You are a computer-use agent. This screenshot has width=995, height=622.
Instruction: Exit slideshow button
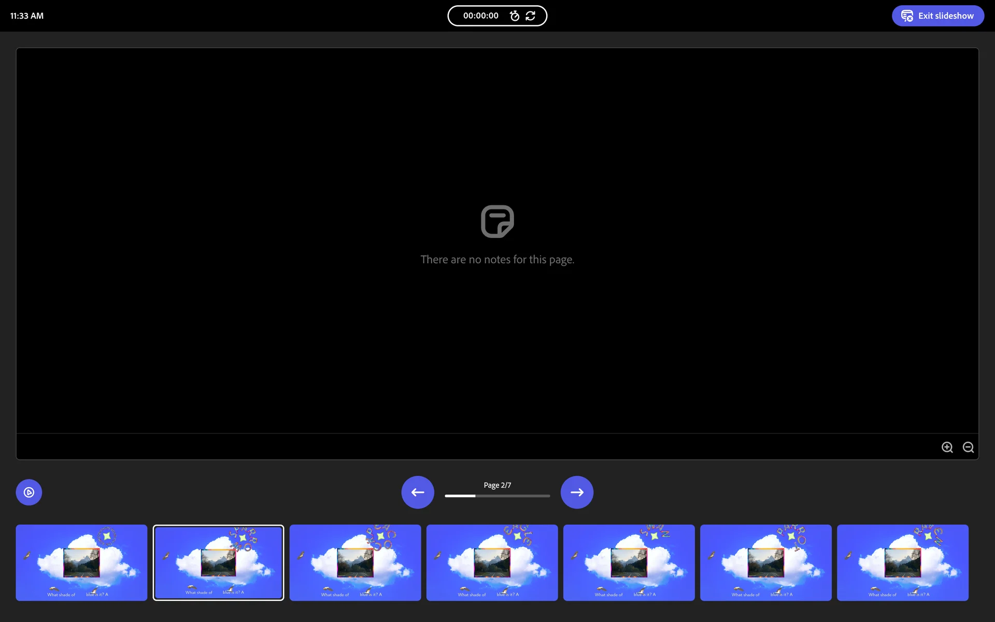(937, 16)
